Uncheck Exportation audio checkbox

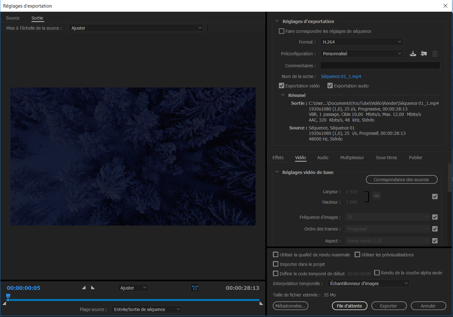click(x=330, y=86)
